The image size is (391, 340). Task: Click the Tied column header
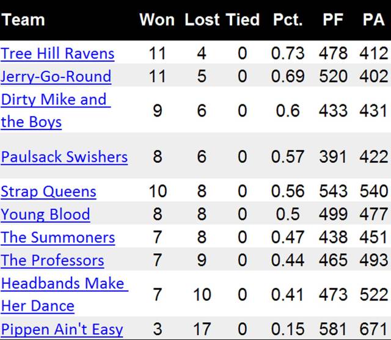tap(243, 20)
